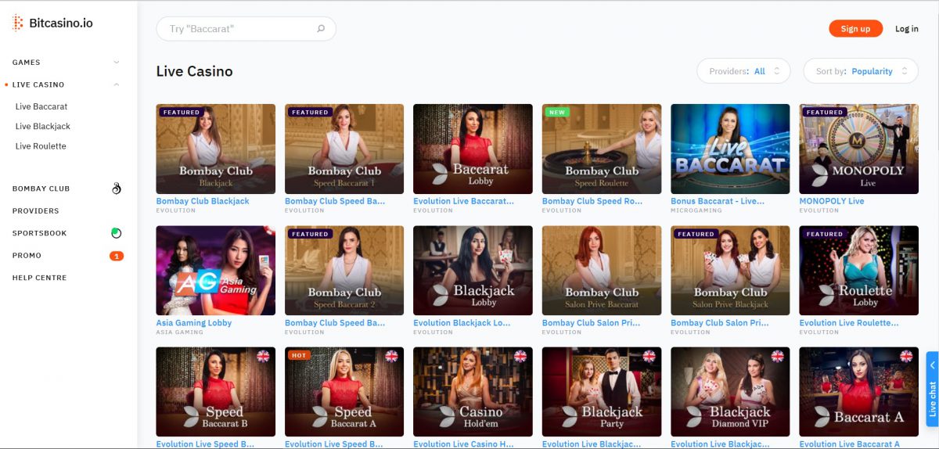Open the MONOPOLY Live title link
The height and width of the screenshot is (449, 939).
tap(832, 201)
